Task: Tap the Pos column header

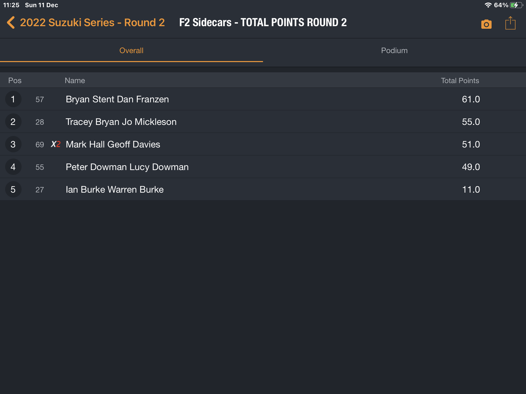Action: point(15,81)
